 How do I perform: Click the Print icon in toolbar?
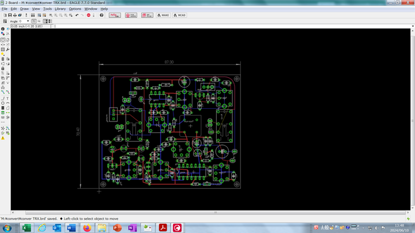point(14,15)
